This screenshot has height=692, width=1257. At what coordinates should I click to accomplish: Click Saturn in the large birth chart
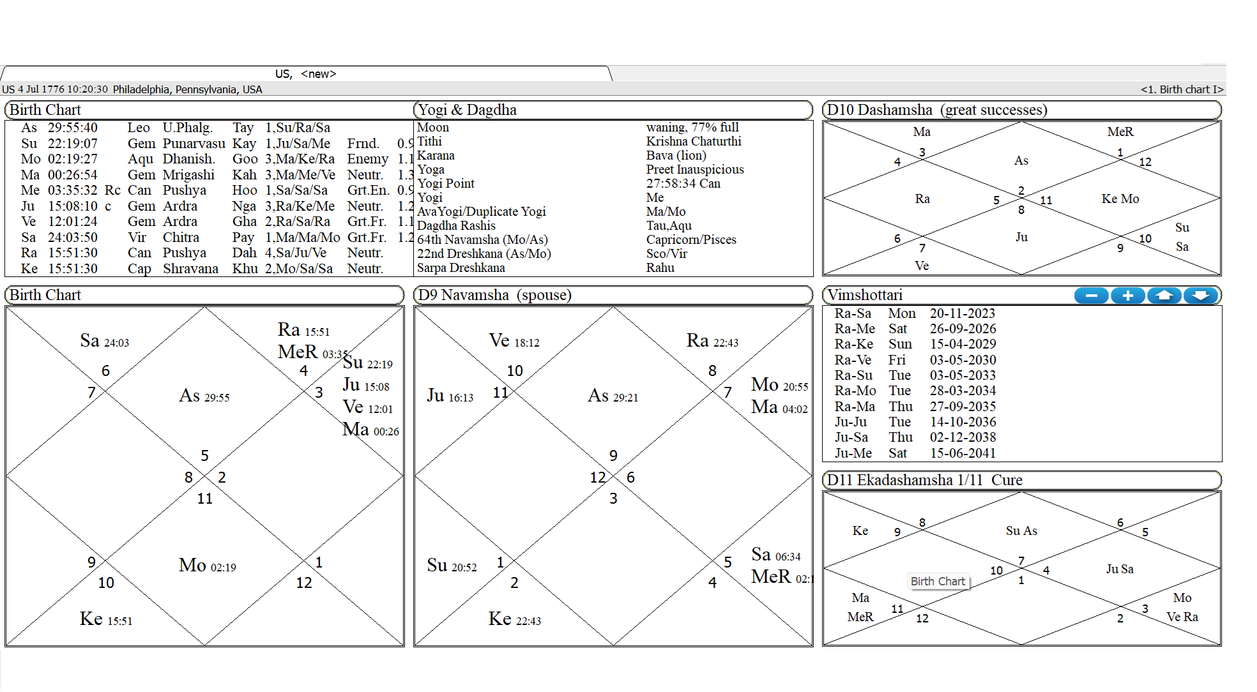click(90, 341)
